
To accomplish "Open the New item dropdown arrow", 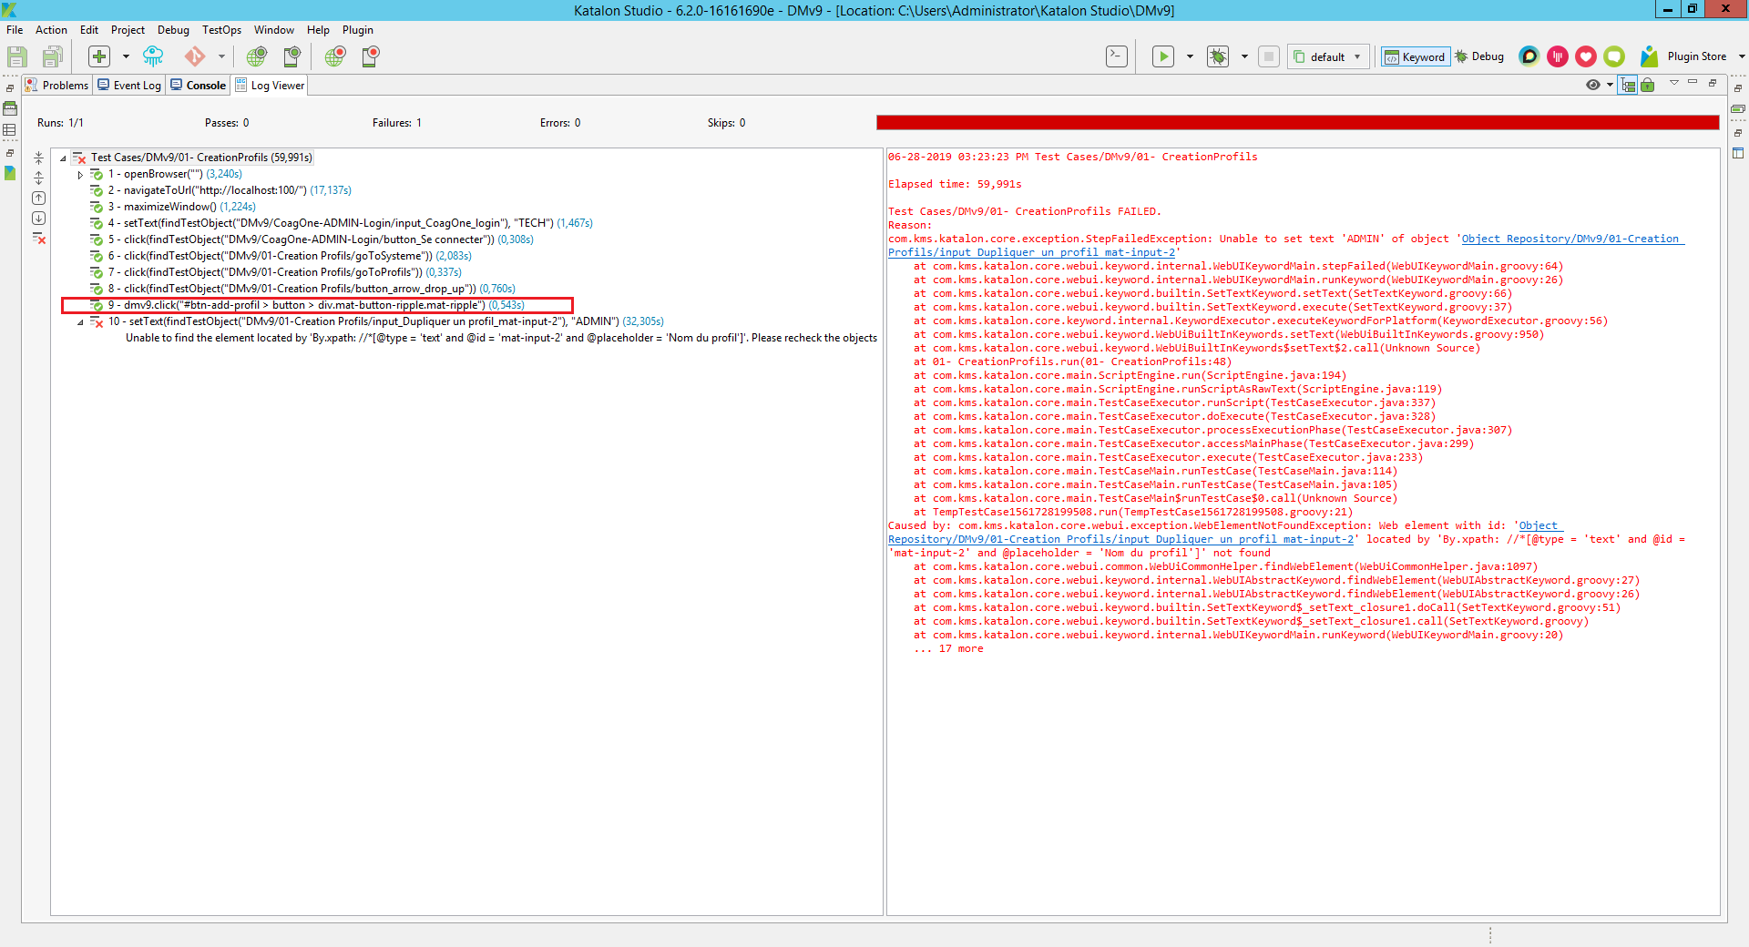I will click(126, 56).
